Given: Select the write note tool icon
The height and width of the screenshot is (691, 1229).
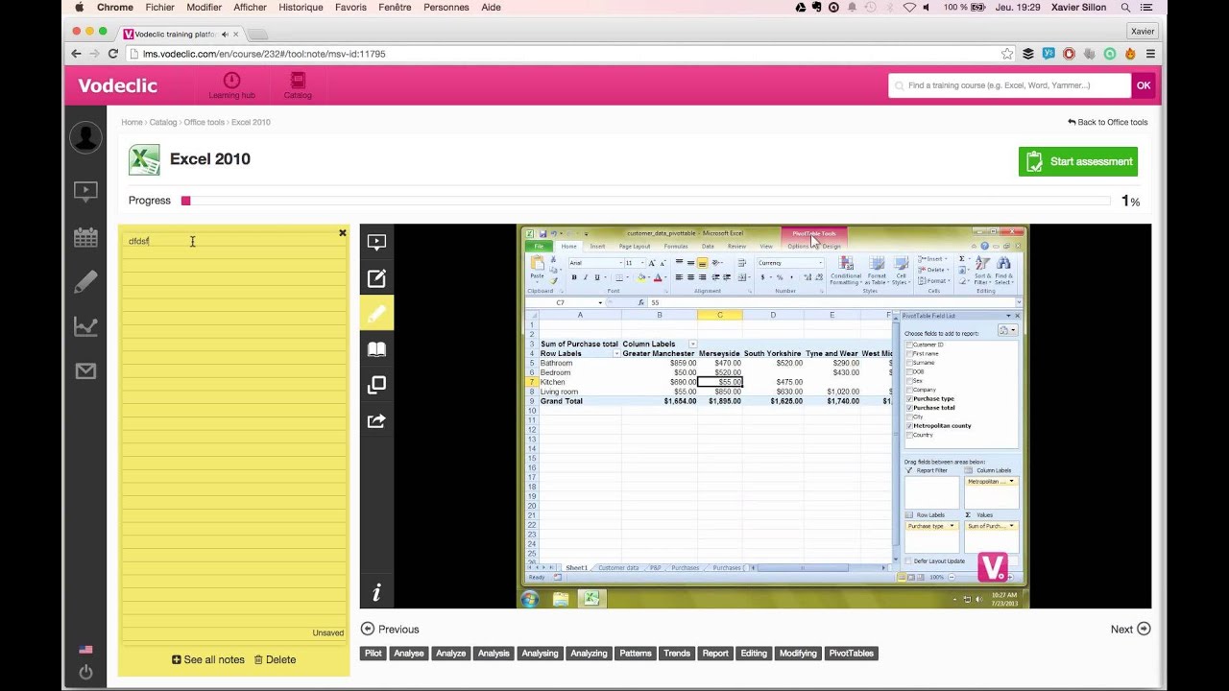Looking at the screenshot, I should [376, 278].
